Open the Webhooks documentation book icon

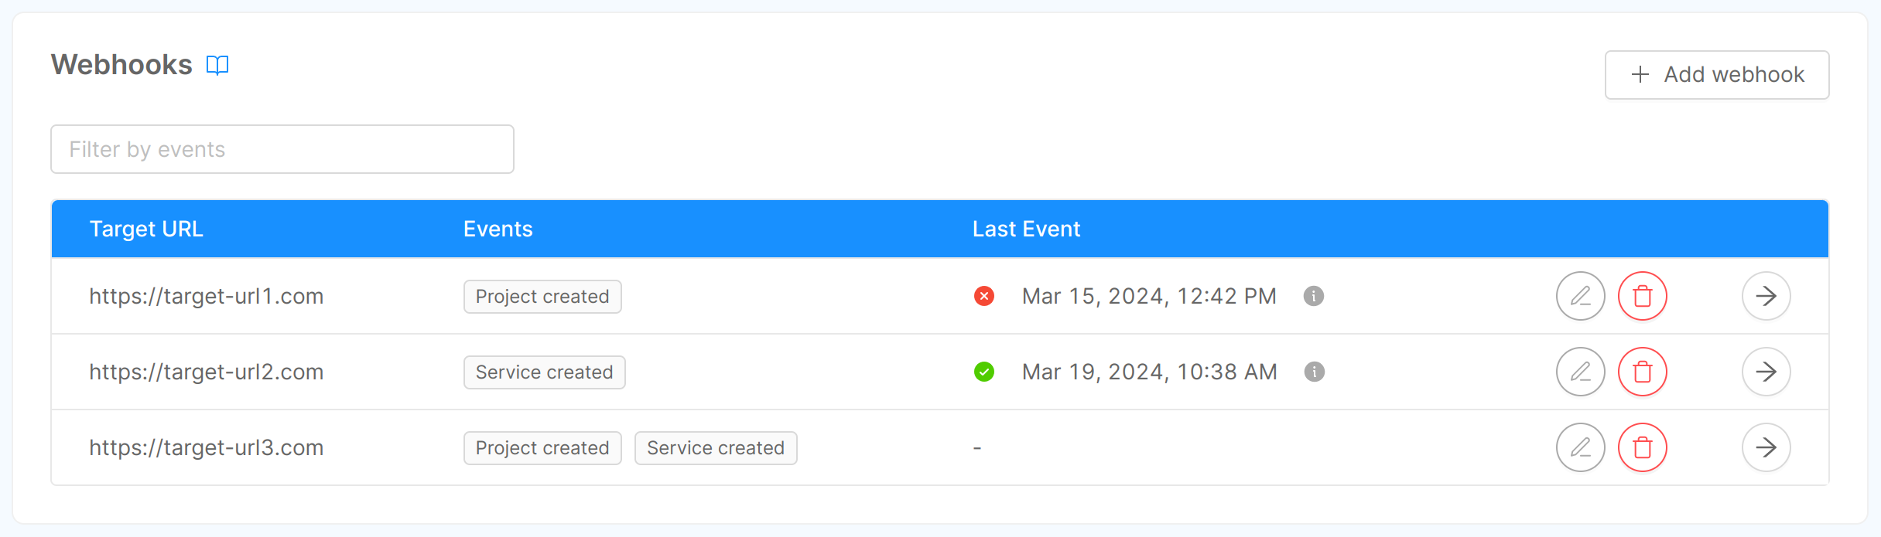(217, 65)
